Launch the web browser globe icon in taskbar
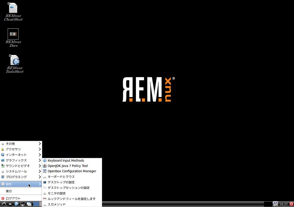Viewport: 294px width, 207px height. (17, 204)
